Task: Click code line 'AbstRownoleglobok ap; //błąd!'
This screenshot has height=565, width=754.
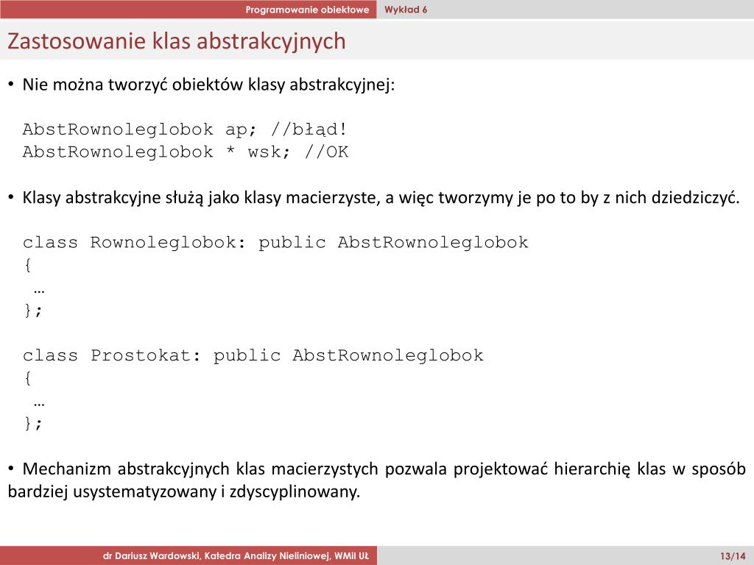Action: click(185, 129)
